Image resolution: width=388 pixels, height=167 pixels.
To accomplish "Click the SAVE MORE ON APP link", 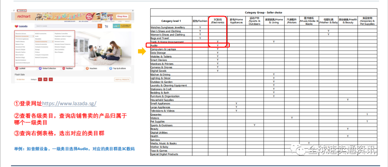I will 70,22.
